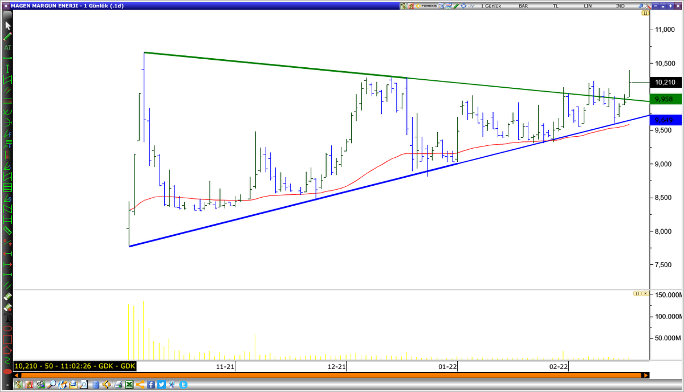Click the blue 9,649 trendline price label
Viewport: 684px width, 392px height.
click(x=665, y=120)
